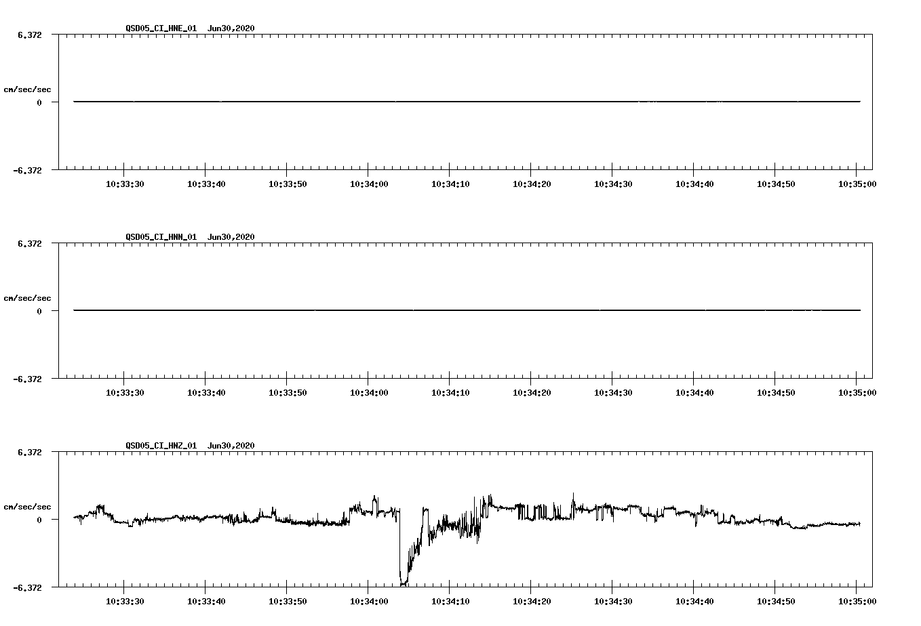Viewport: 921px width, 626px height.
Task: Click the 10:35:00 time label under HNE plot
Action: (857, 184)
